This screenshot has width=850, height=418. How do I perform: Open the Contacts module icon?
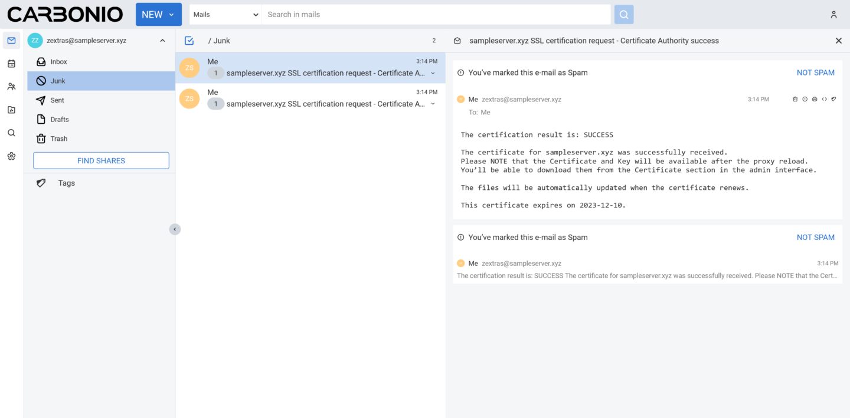click(x=11, y=86)
